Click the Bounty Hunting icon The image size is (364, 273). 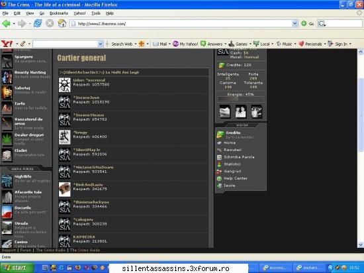click(7, 77)
